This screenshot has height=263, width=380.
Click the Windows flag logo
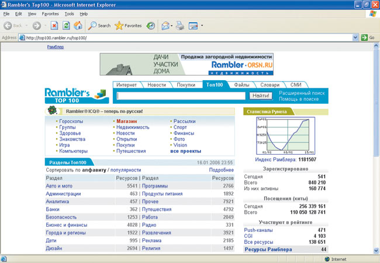point(373,14)
